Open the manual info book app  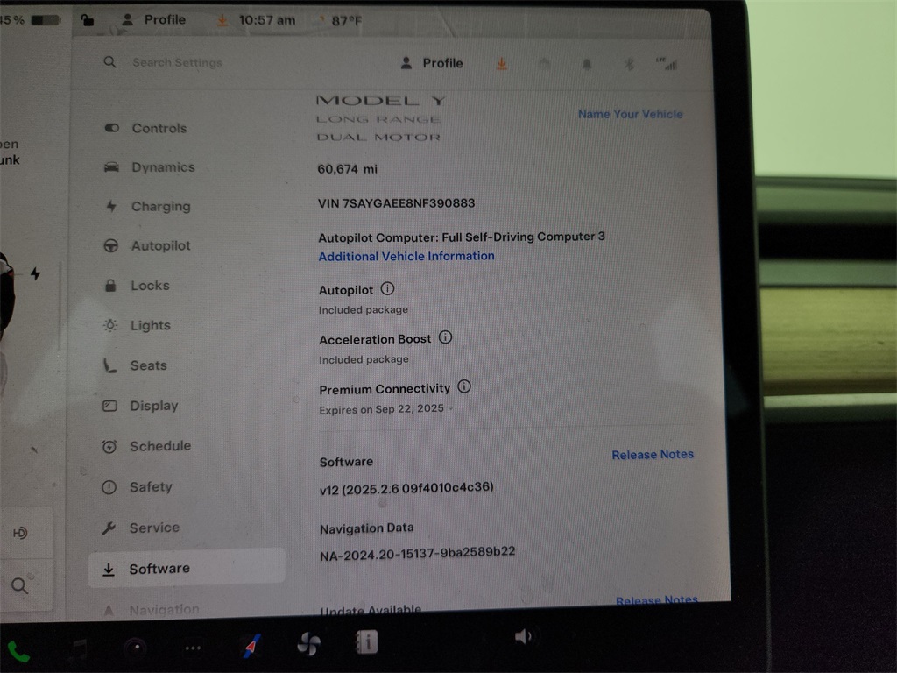pyautogui.click(x=367, y=641)
